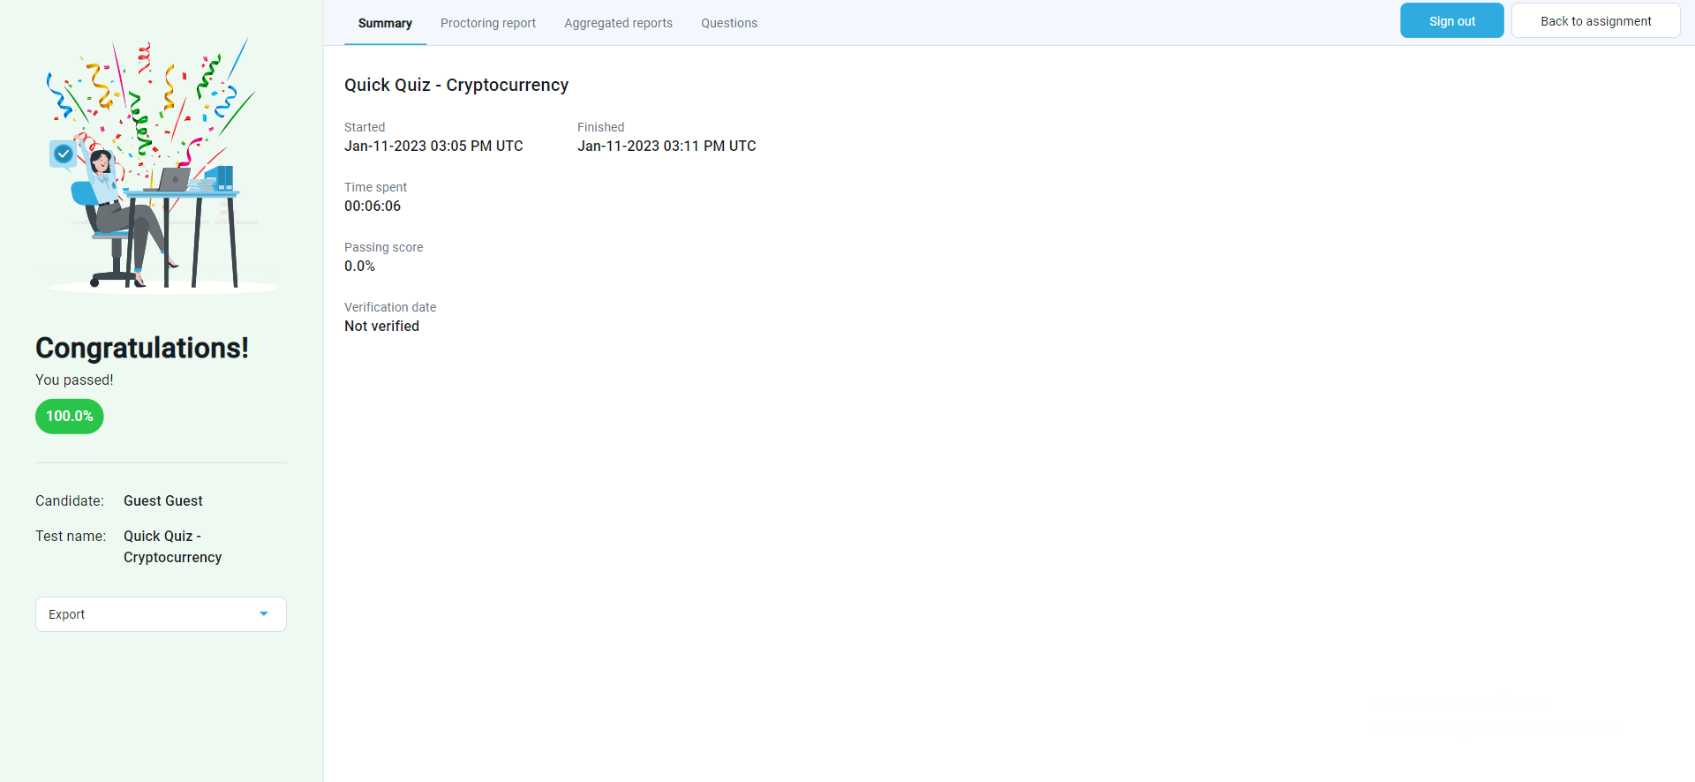Click Back to assignment button
The width and height of the screenshot is (1695, 782).
click(x=1596, y=21)
